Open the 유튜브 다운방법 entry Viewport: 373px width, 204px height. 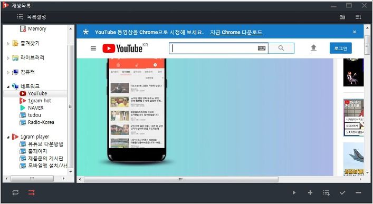46,144
